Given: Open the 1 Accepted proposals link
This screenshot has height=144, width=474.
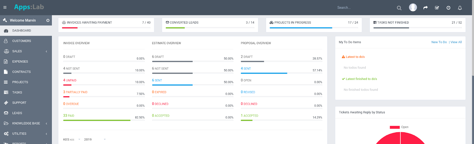Looking at the screenshot, I should click(249, 116).
